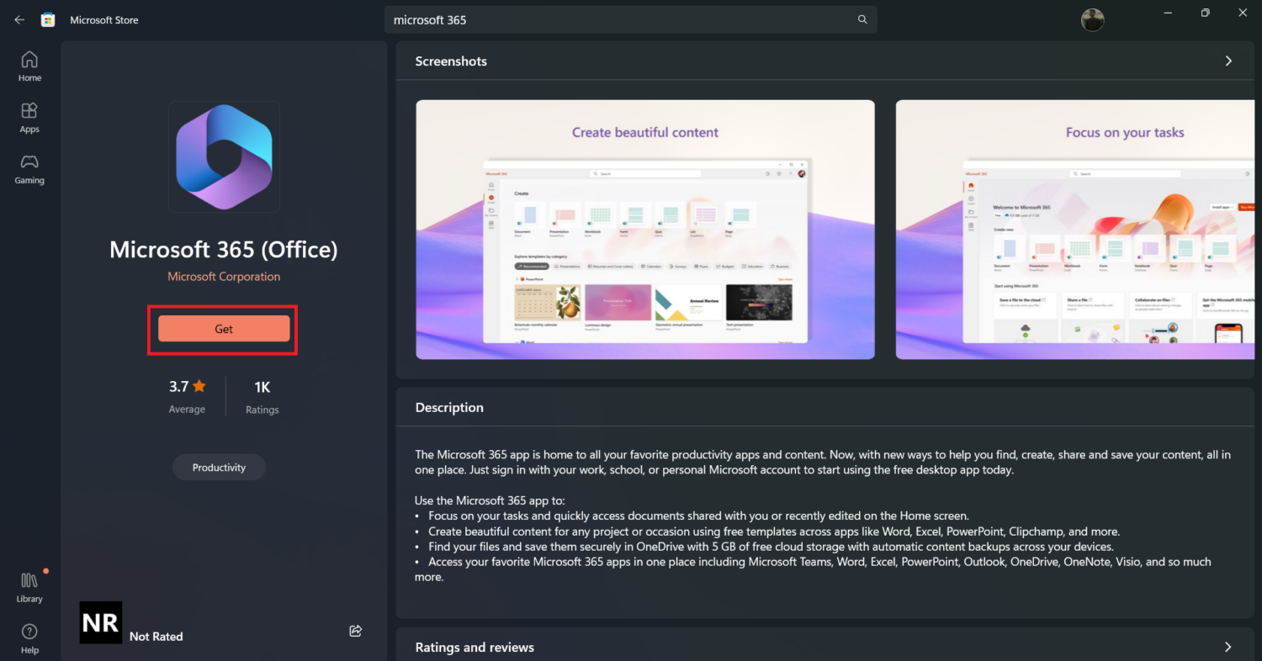1262x661 pixels.
Task: Click the Ratings and reviews heading
Action: click(475, 648)
